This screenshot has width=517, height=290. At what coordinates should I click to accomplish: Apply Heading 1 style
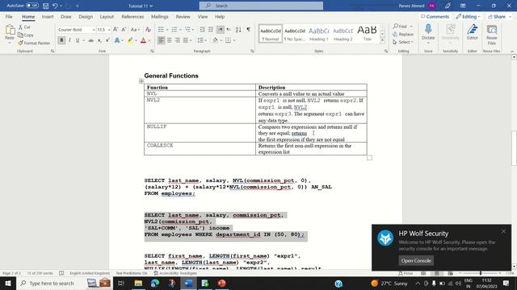pyautogui.click(x=318, y=34)
